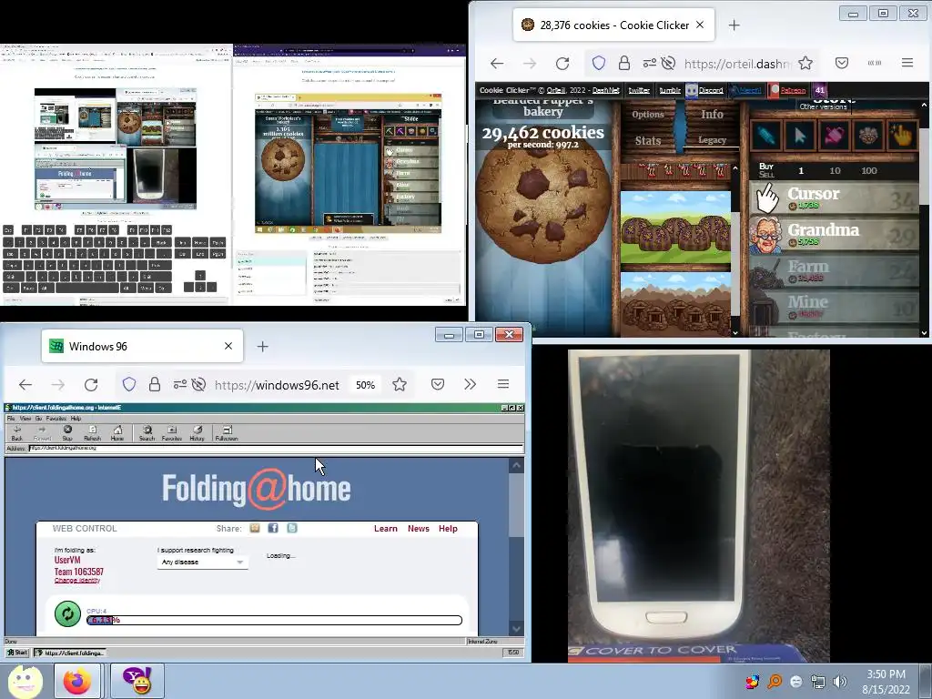Image resolution: width=932 pixels, height=699 pixels.
Task: Buy the fourth store upgrade, the brown cluster
Action: click(x=867, y=137)
